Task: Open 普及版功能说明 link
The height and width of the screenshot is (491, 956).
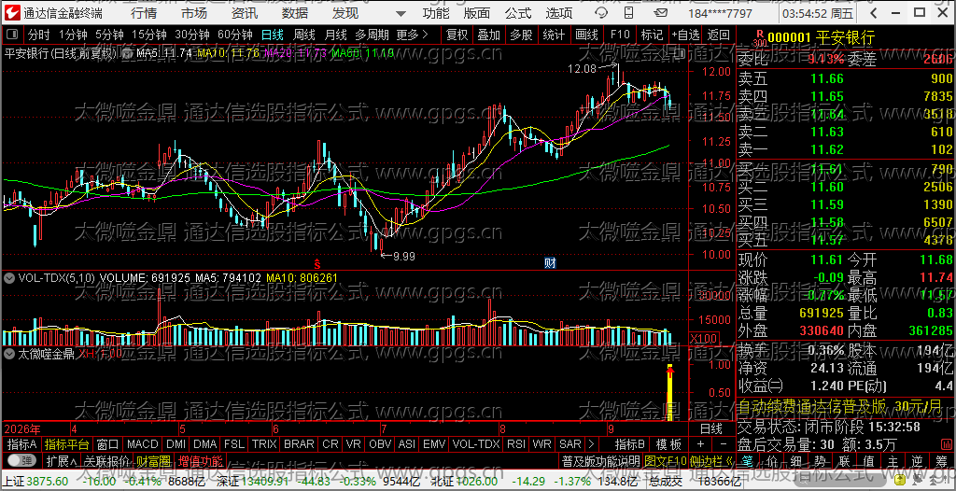Action: 600,460
